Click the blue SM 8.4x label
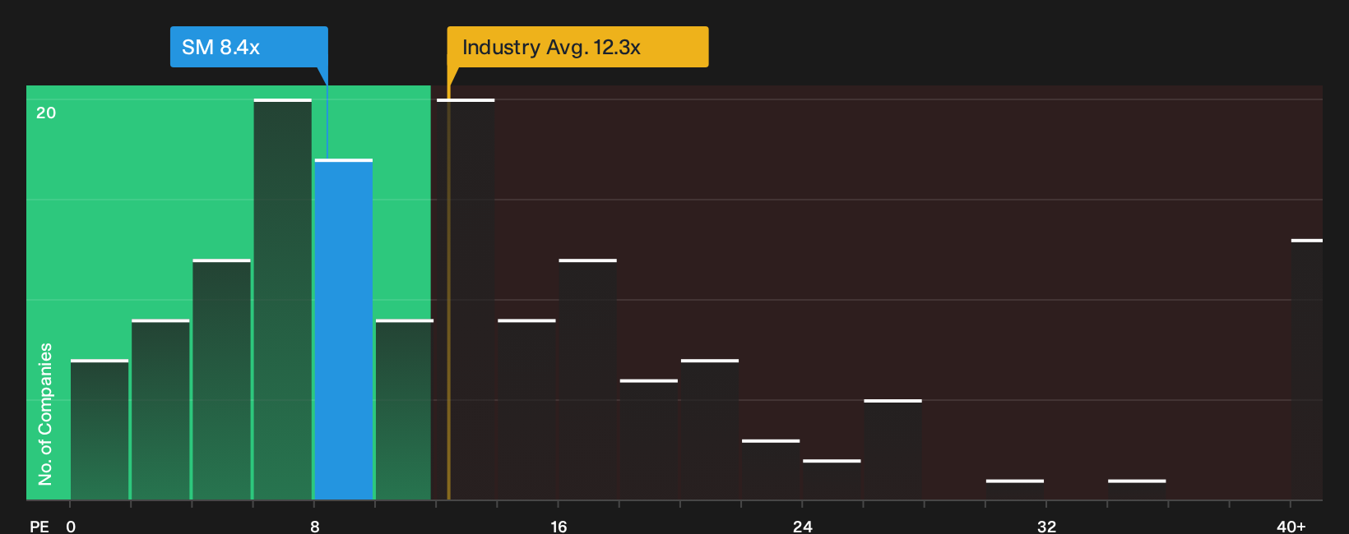Image resolution: width=1349 pixels, height=534 pixels. point(248,47)
